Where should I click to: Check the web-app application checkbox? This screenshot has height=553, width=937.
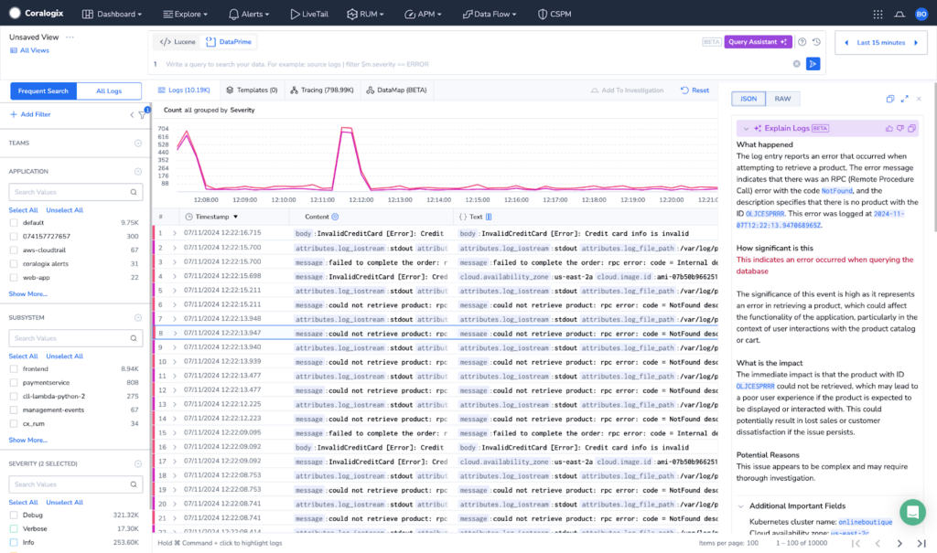(14, 278)
